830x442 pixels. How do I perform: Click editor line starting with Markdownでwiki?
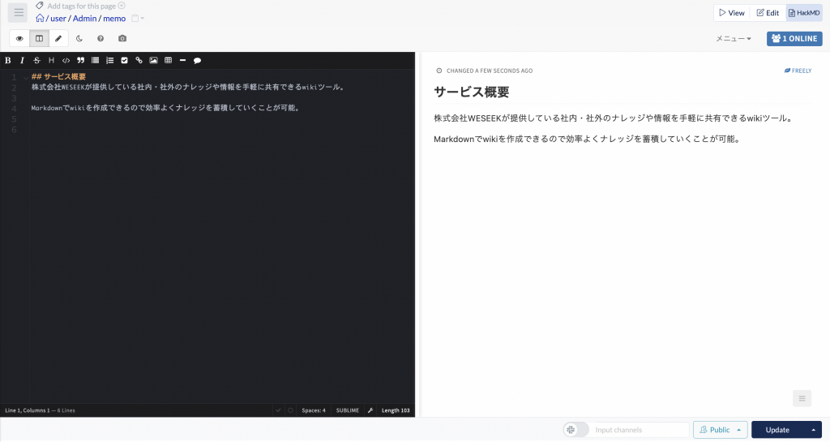[166, 108]
